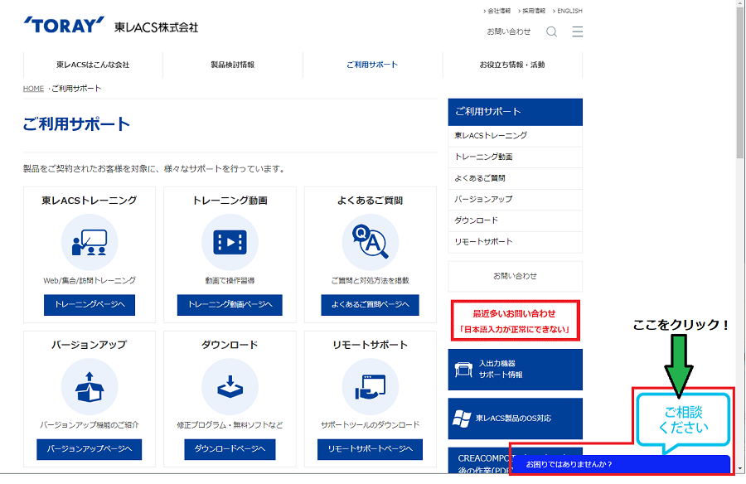746x484 pixels.
Task: Open リモートサポート in sidebar menu
Action: click(516, 242)
